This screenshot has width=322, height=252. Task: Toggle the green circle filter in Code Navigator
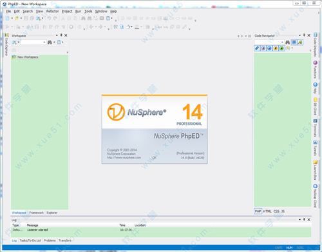coord(281,48)
